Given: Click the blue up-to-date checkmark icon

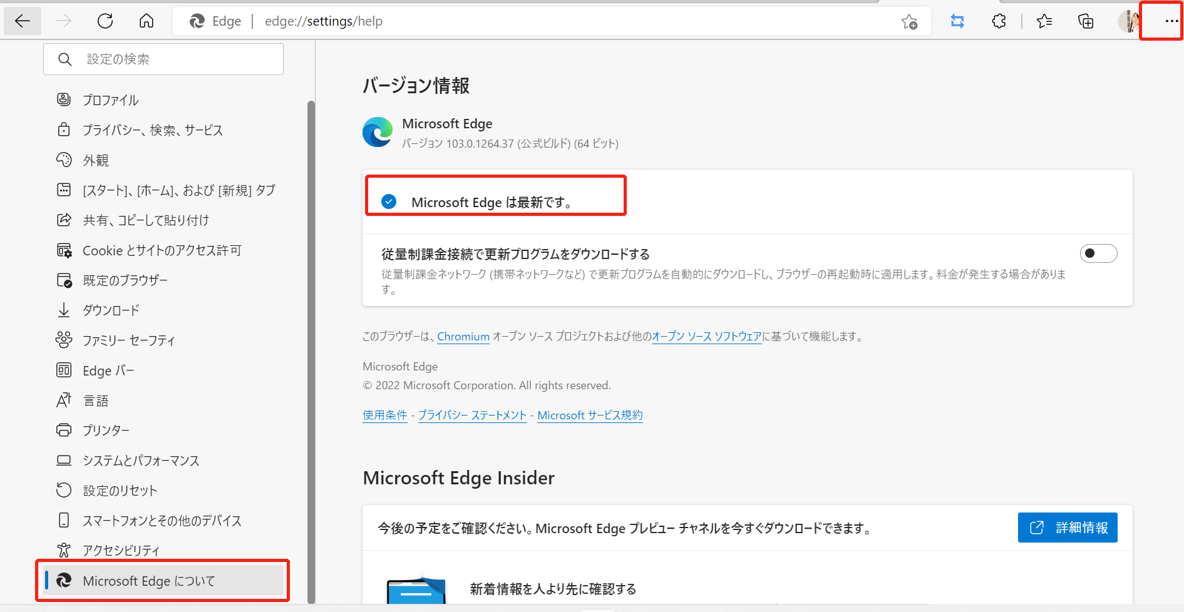Looking at the screenshot, I should tap(389, 201).
